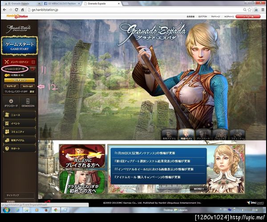
Task: Open My World button in sidebar
Action: (28, 86)
